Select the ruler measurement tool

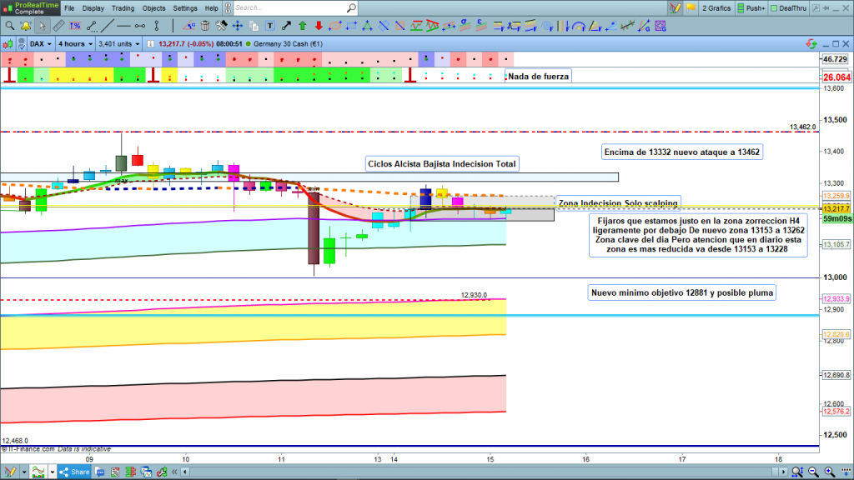(x=58, y=25)
